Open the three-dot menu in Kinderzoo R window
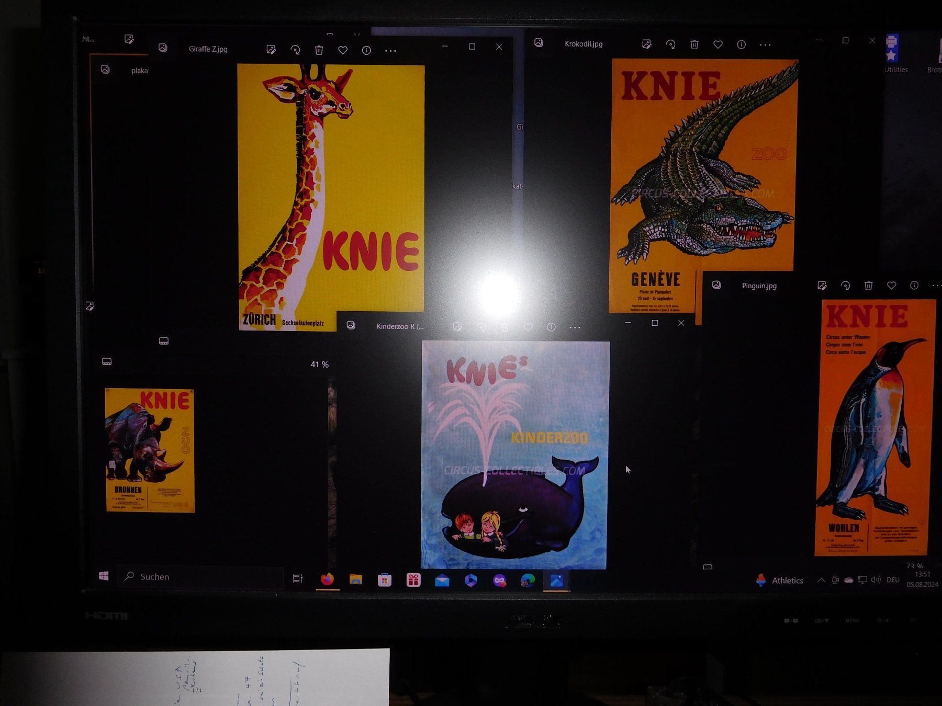Image resolution: width=942 pixels, height=706 pixels. tap(575, 328)
